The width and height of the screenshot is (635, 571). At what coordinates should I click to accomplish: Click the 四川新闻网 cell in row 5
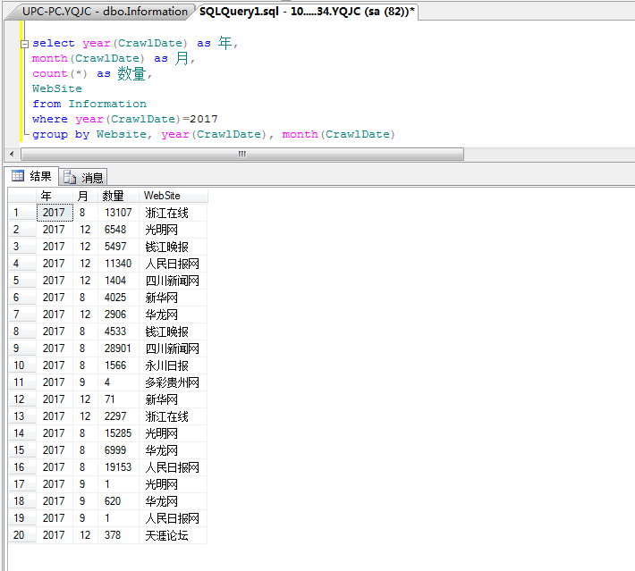point(173,281)
